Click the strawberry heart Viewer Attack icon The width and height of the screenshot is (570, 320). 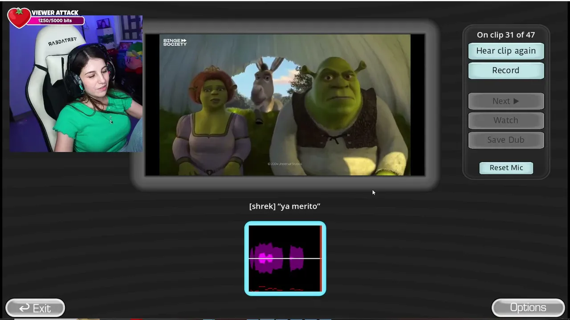[x=19, y=17]
